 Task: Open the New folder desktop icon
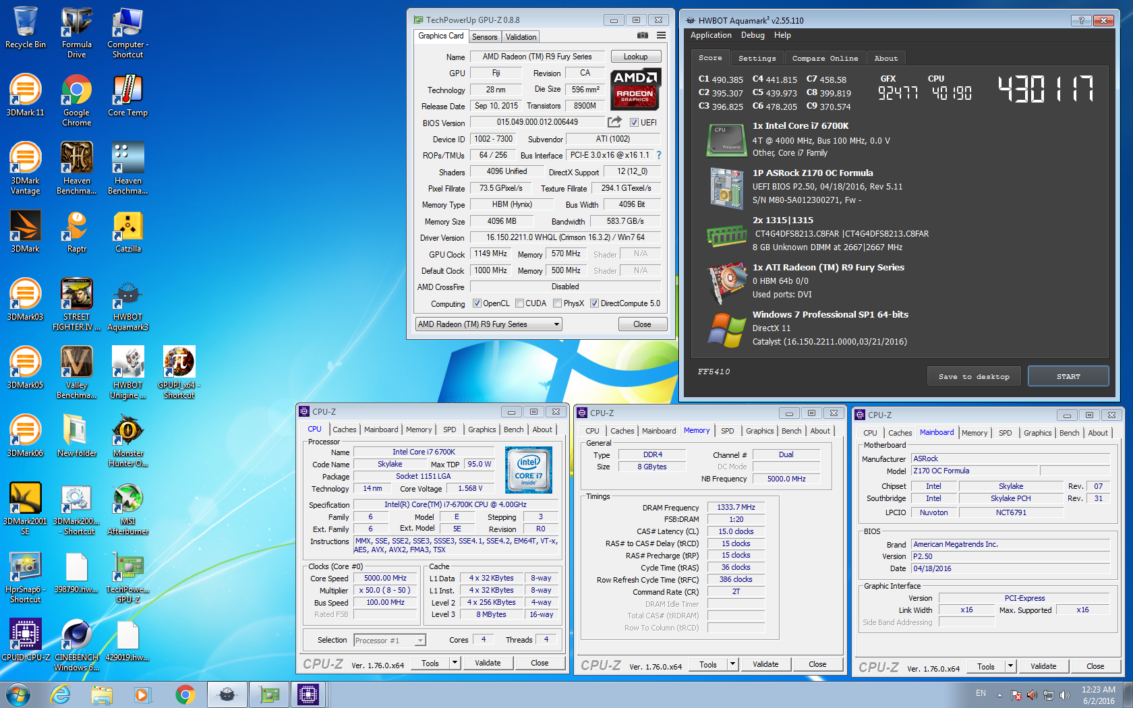[x=77, y=436]
